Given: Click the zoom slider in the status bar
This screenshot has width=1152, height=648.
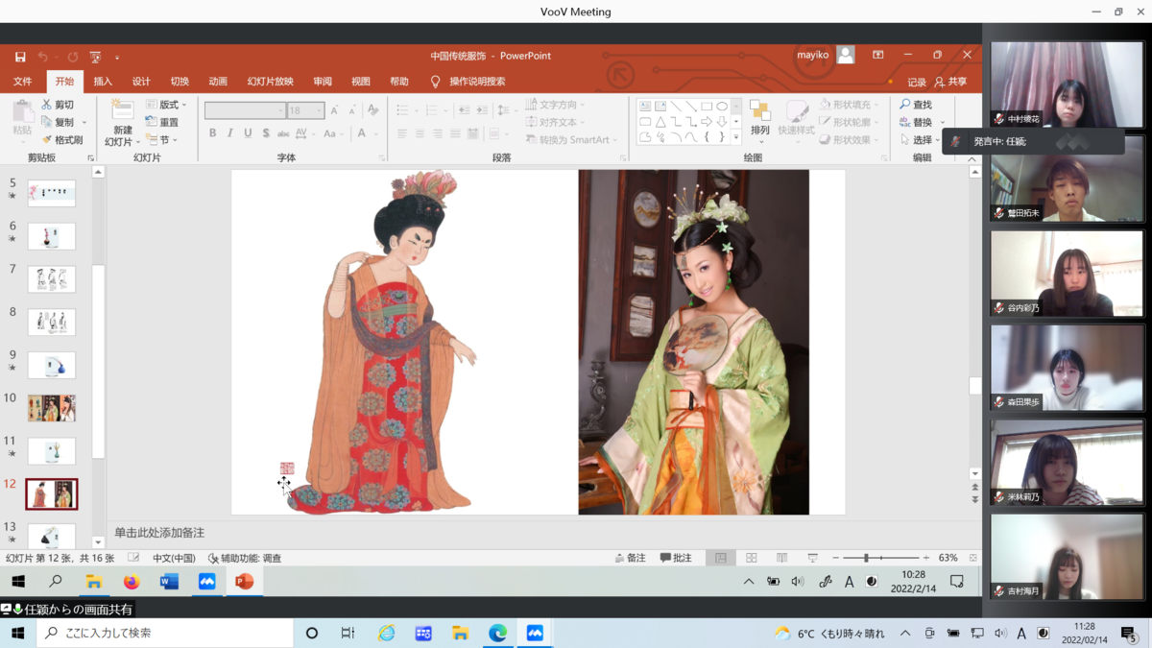Looking at the screenshot, I should (881, 558).
